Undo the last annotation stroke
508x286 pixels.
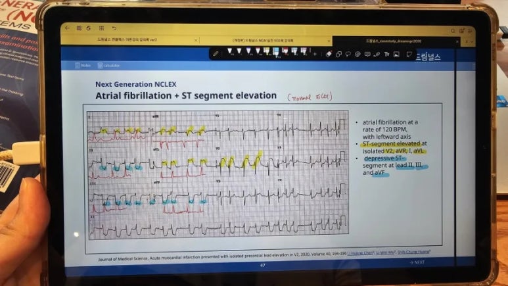[114, 28]
